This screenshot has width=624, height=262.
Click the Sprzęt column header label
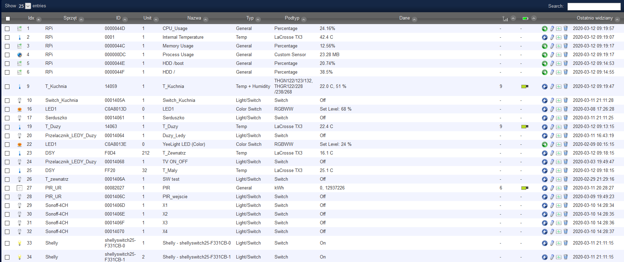pyautogui.click(x=70, y=18)
